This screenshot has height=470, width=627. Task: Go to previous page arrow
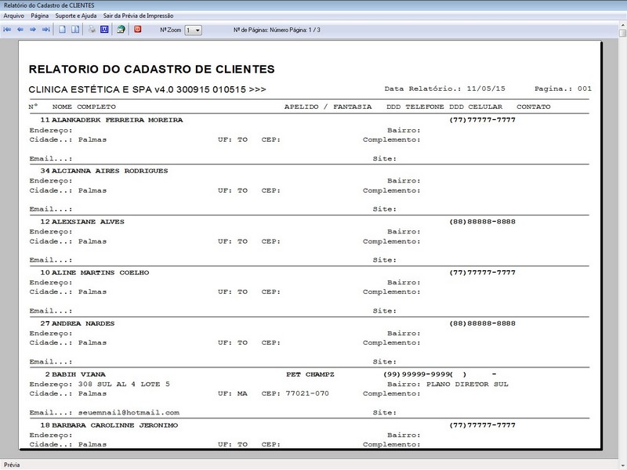(x=20, y=30)
